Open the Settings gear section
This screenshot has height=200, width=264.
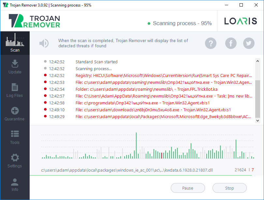click(15, 161)
